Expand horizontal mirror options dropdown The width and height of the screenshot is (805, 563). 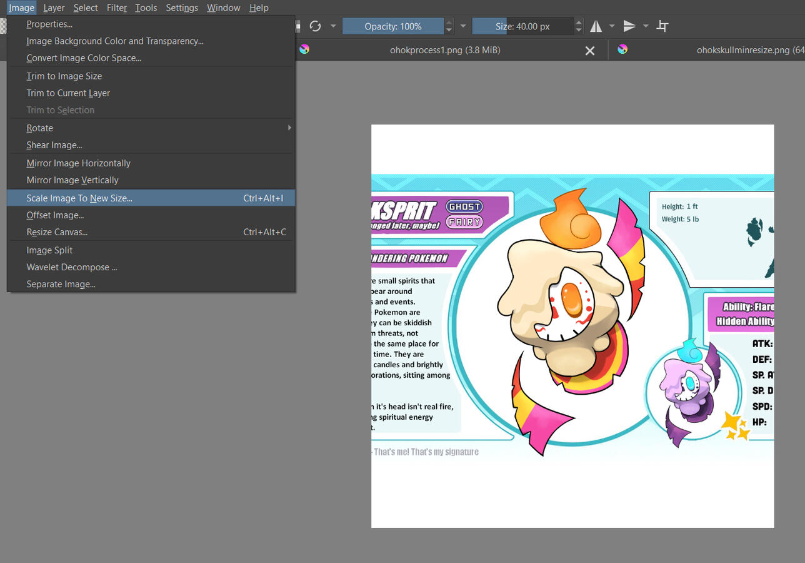pyautogui.click(x=612, y=26)
